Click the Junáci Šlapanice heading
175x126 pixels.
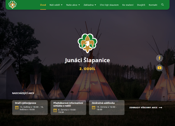(x=87, y=60)
